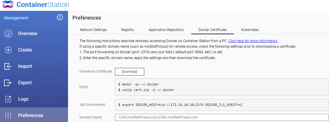Click the Logs document icon
Screen dimensions: 329x122
(8, 99)
